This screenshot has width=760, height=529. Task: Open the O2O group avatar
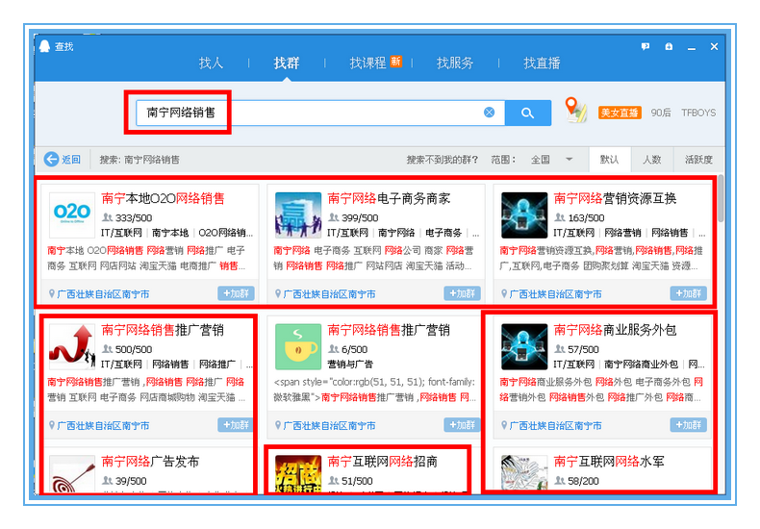[72, 215]
